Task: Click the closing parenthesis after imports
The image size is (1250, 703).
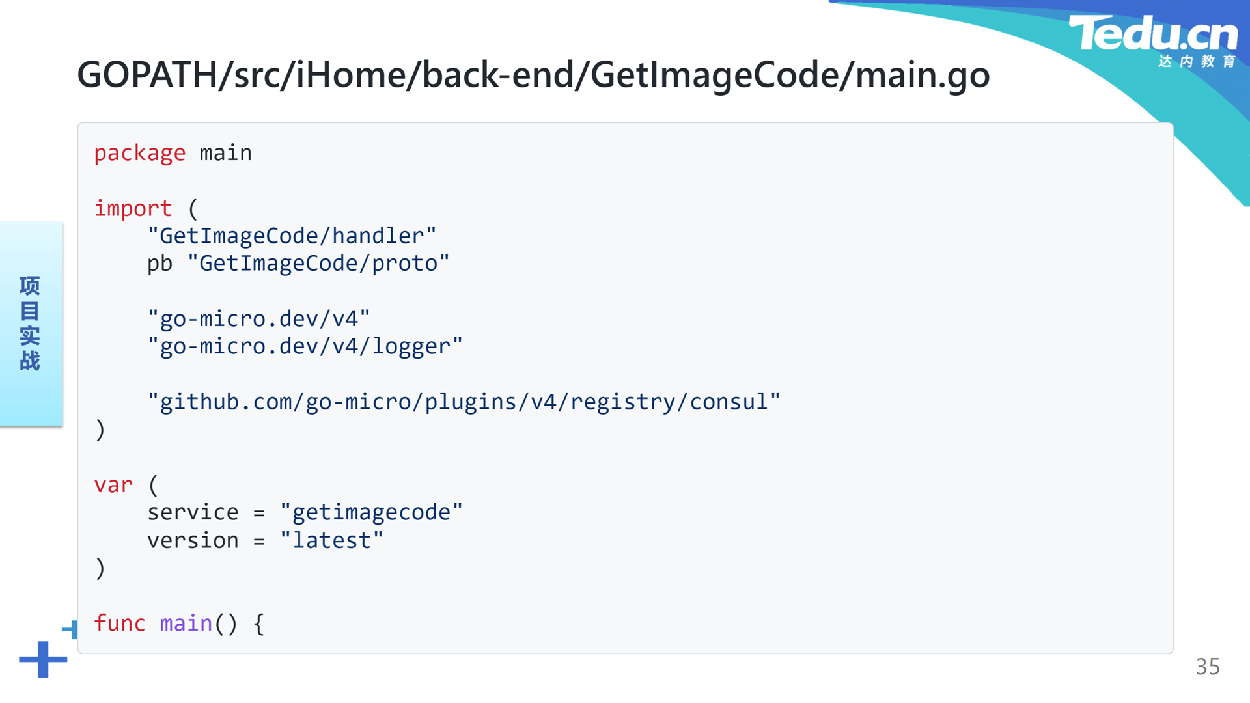Action: click(100, 430)
